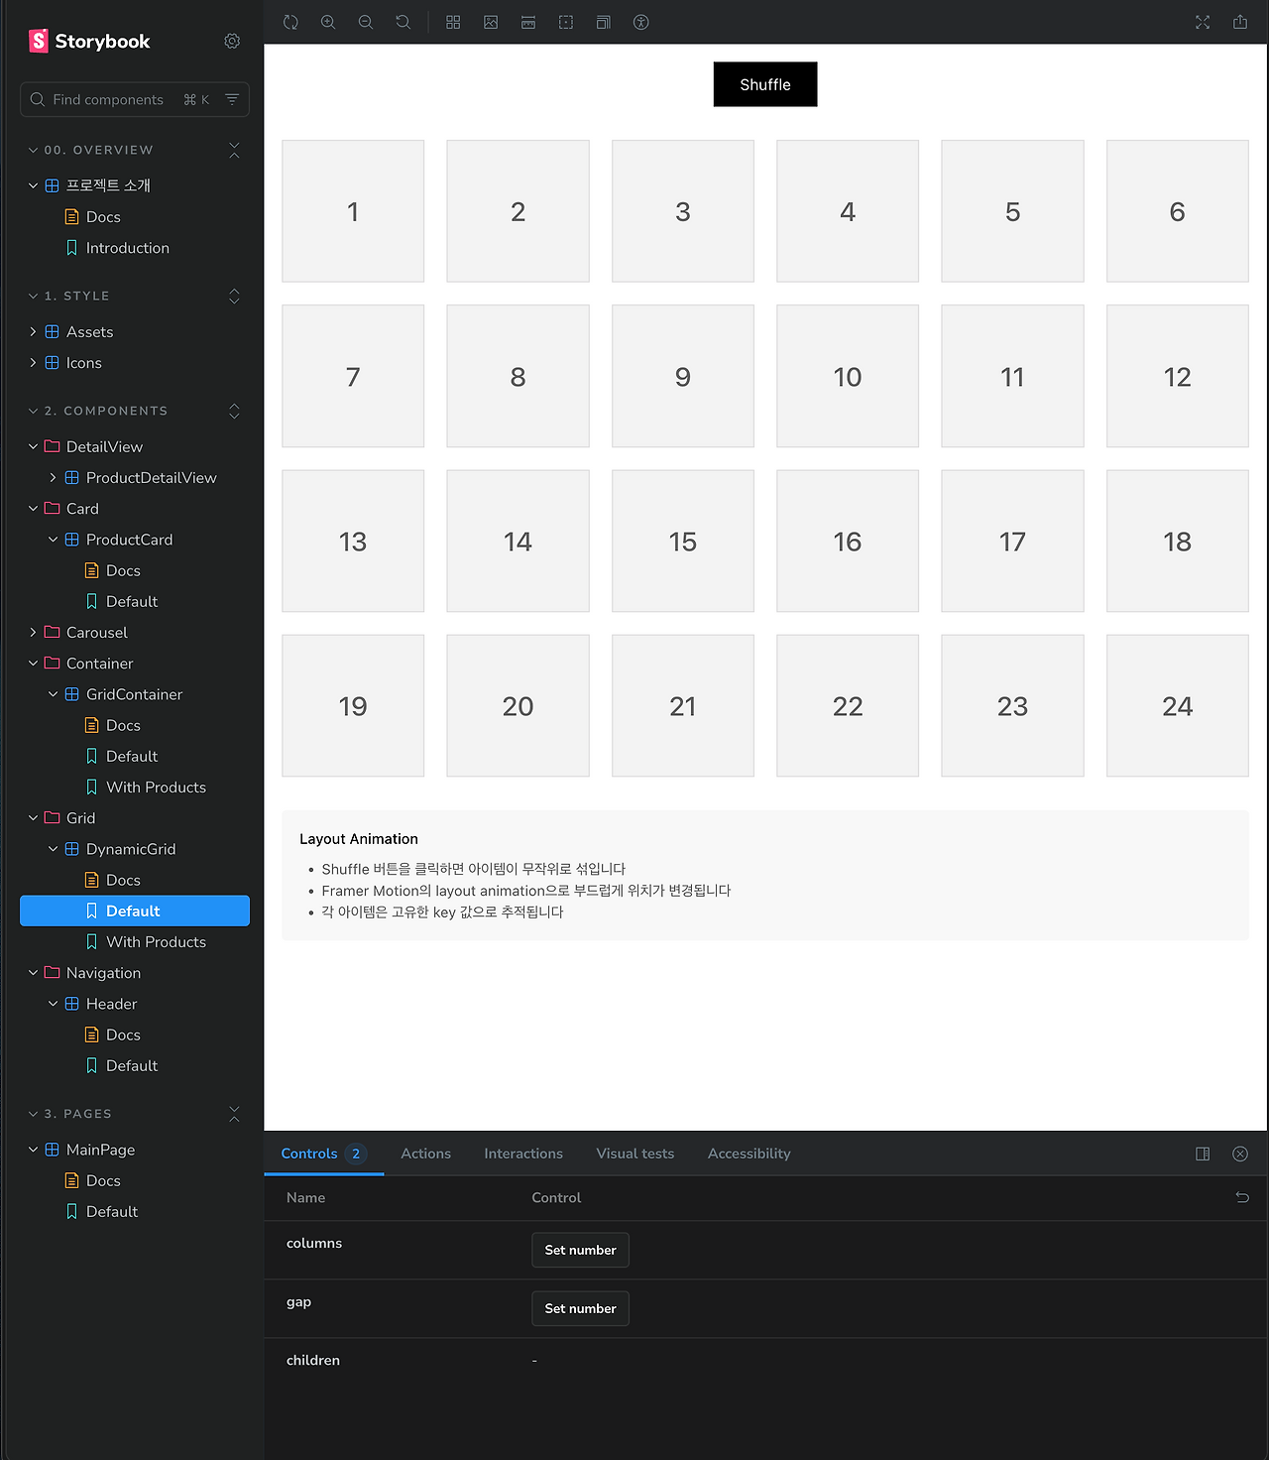
Task: Reset the canvas zoom level
Action: pyautogui.click(x=403, y=22)
